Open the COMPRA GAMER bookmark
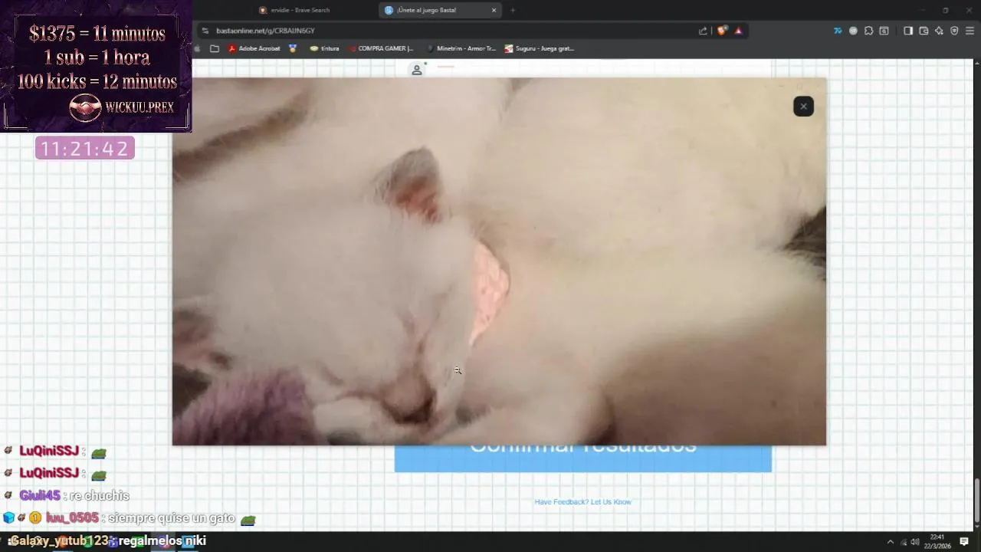Screen dimensions: 981x552 pos(380,48)
